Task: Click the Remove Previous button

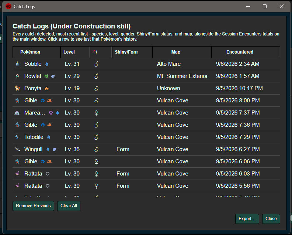Action: [33, 206]
